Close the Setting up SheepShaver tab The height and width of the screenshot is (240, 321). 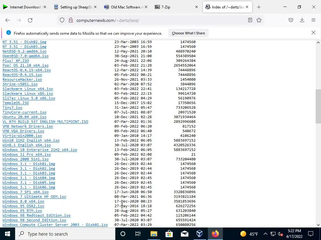(x=95, y=7)
